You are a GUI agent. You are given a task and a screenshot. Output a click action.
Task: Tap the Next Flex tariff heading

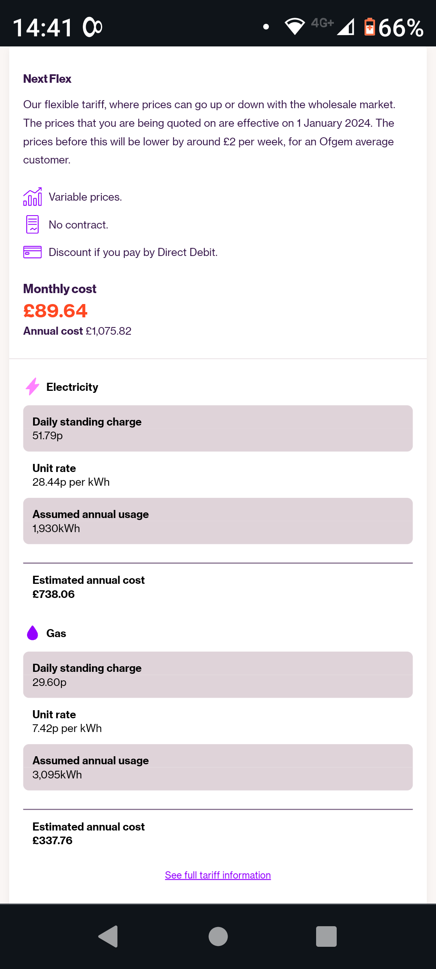pos(47,79)
